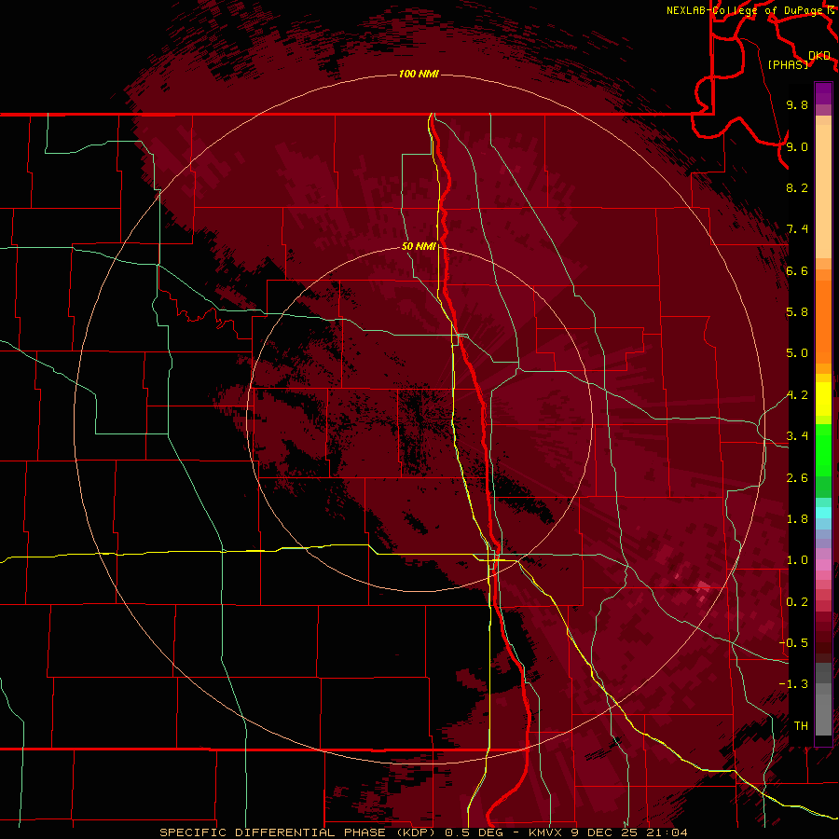The height and width of the screenshot is (839, 839).
Task: Click the 6.6 value on the color scale
Action: pos(797,270)
